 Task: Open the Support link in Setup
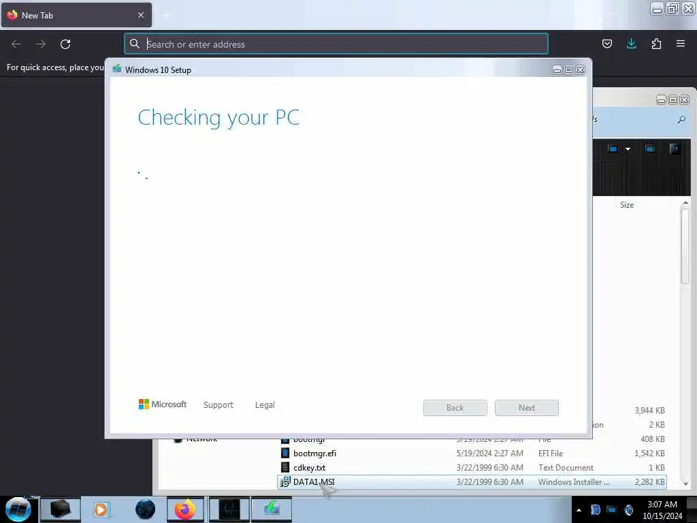click(218, 405)
